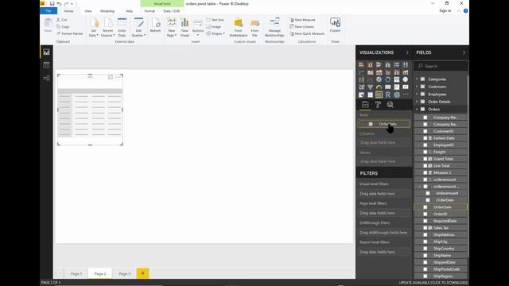The height and width of the screenshot is (286, 509).
Task: Check the Earliest Date field
Action: [425, 138]
